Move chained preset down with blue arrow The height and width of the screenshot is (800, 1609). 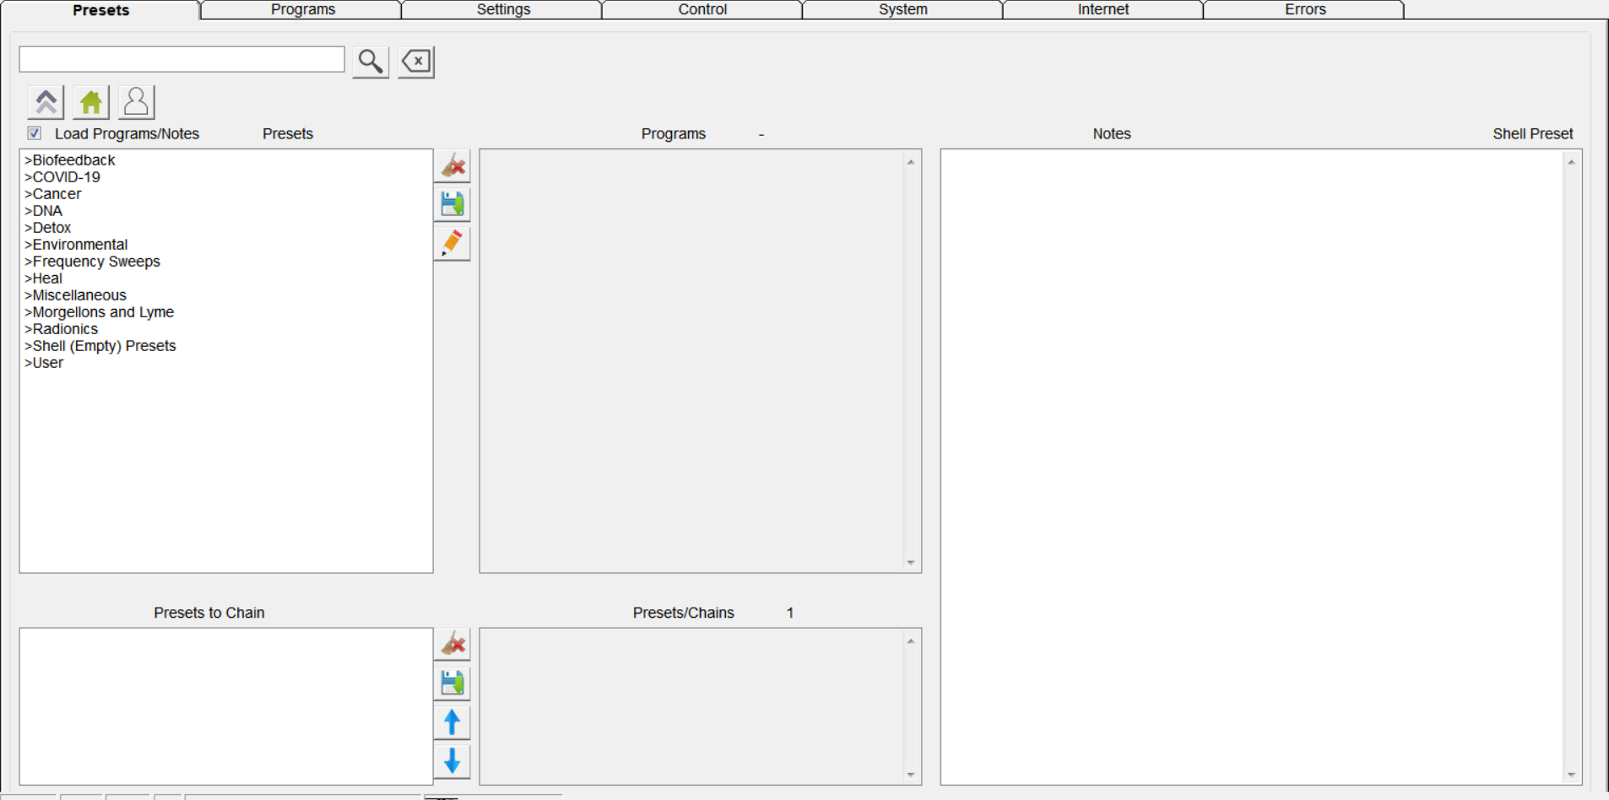click(x=452, y=761)
